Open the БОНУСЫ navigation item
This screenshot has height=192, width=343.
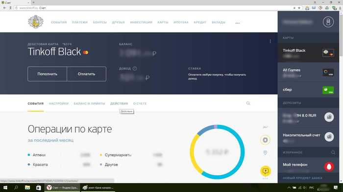tap(99, 22)
